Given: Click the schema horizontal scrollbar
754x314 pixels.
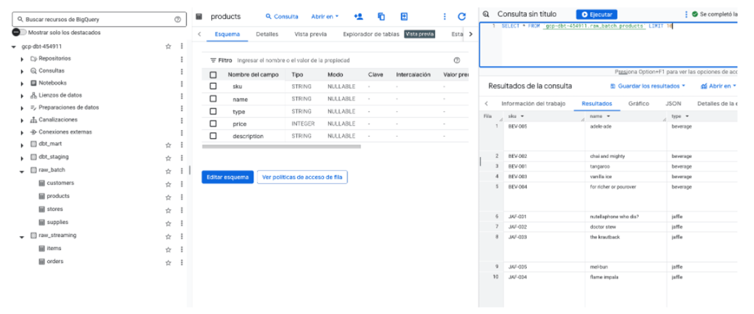Looking at the screenshot, I should point(281,147).
